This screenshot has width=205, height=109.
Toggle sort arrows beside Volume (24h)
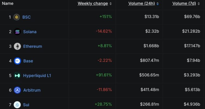click(157, 4)
